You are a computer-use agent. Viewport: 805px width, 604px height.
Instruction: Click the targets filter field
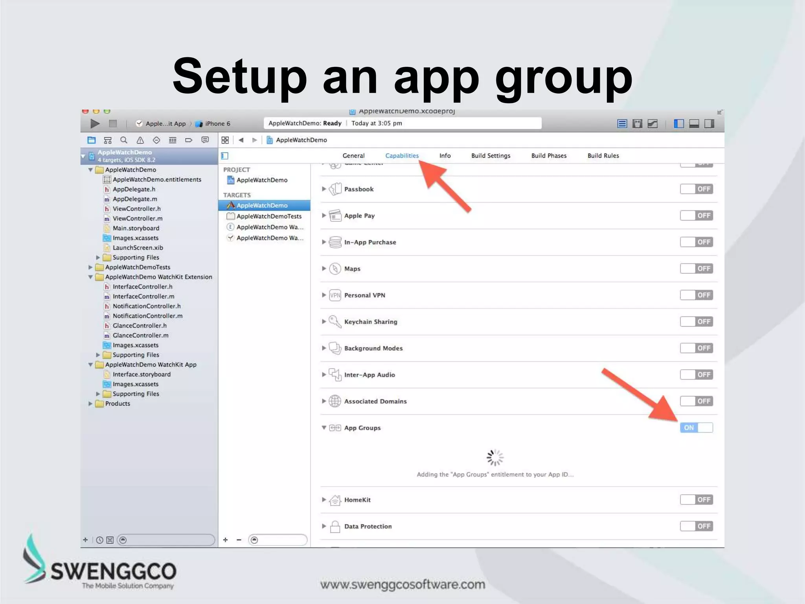278,540
